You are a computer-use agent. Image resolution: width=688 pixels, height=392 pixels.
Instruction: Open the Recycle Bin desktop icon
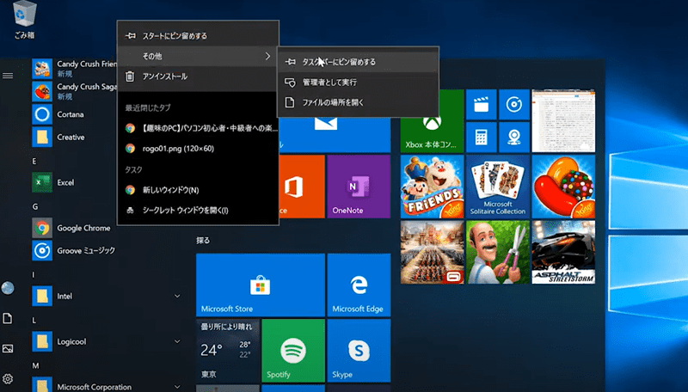coord(24,20)
